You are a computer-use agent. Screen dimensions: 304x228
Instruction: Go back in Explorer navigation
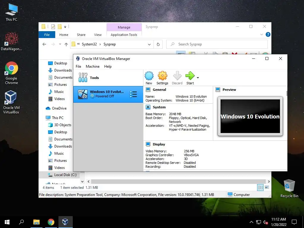pyautogui.click(x=44, y=45)
